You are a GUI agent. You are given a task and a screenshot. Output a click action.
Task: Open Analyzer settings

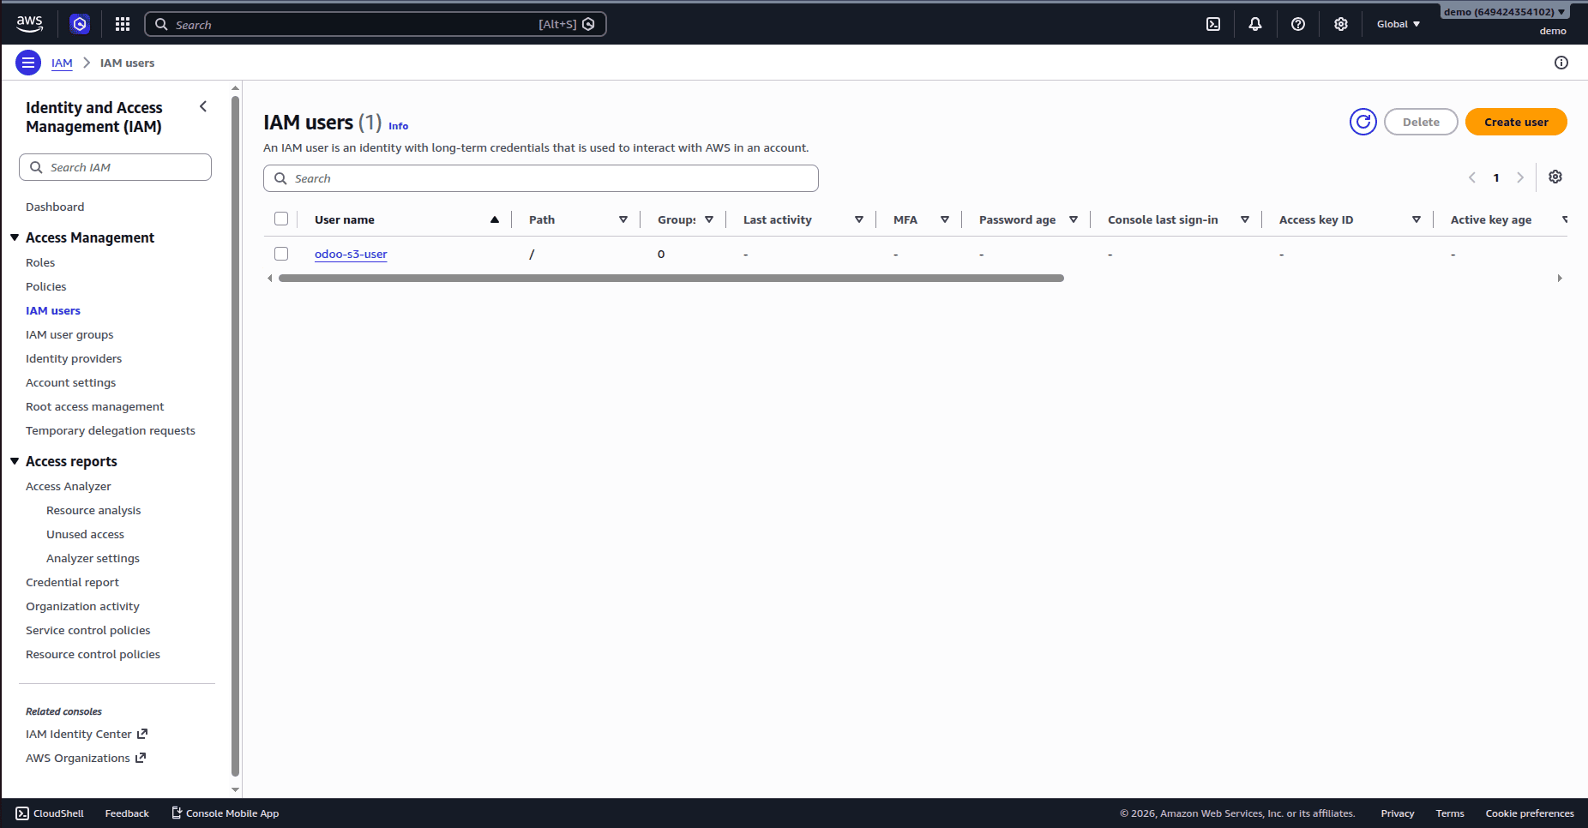(93, 558)
